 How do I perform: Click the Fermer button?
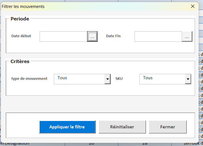[x=168, y=127]
